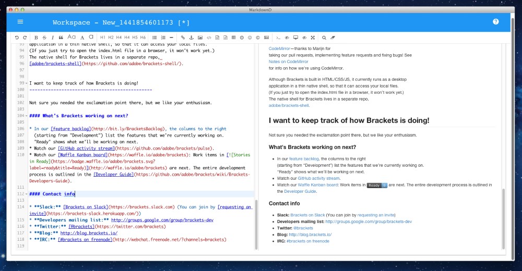Click the '#### What's Brackets working on next?' source line
The image size is (522, 271).
click(79, 116)
